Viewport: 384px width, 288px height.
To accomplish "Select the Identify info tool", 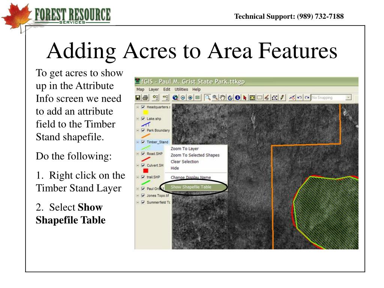I will point(237,98).
